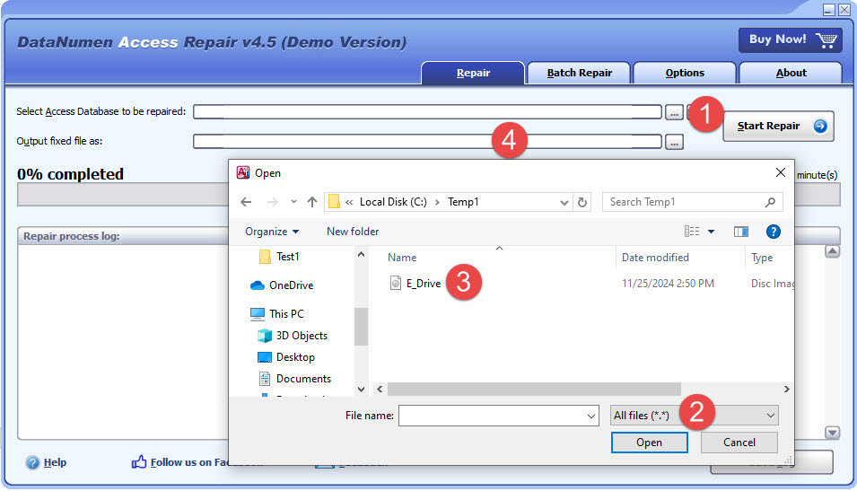Switch to the About tab

[x=791, y=73]
